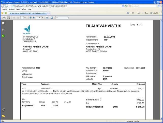Open the Comments panel speech bubble icon
The height and width of the screenshot is (123, 163).
pos(3,116)
